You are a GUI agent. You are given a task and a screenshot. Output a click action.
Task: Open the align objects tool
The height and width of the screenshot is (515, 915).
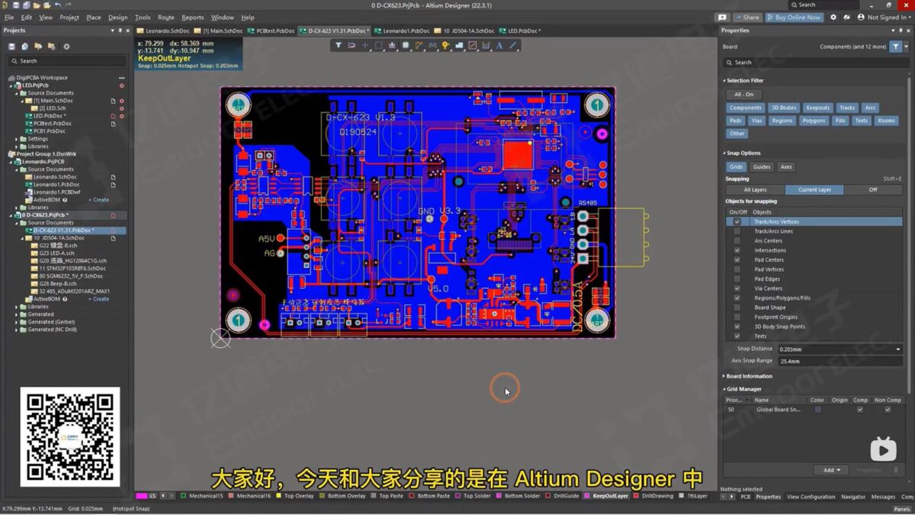[392, 46]
